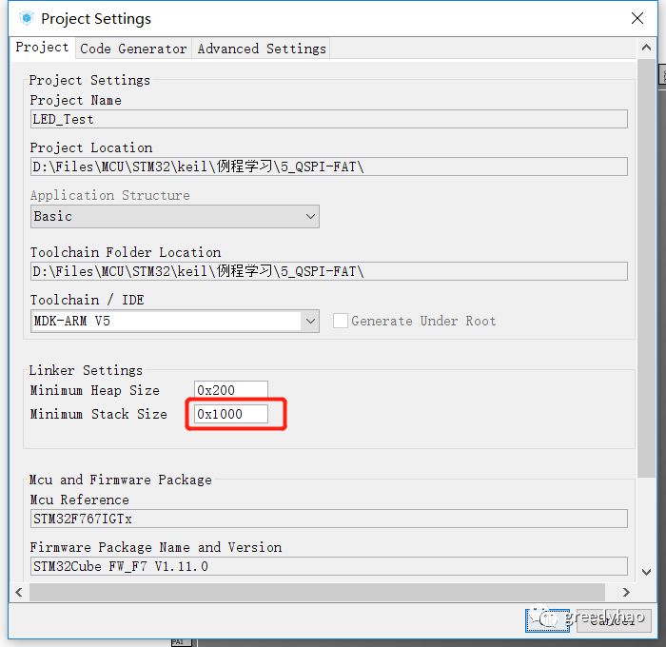Click the Minimum Heap Size field 0x200
The image size is (666, 647).
tap(230, 389)
